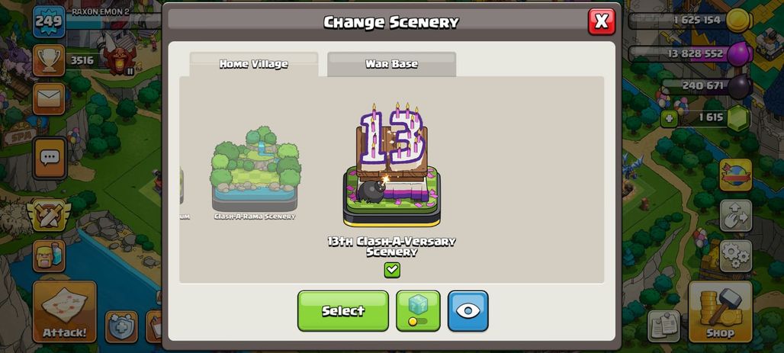
Task: Open the layout editor arrows icon
Action: (x=735, y=216)
